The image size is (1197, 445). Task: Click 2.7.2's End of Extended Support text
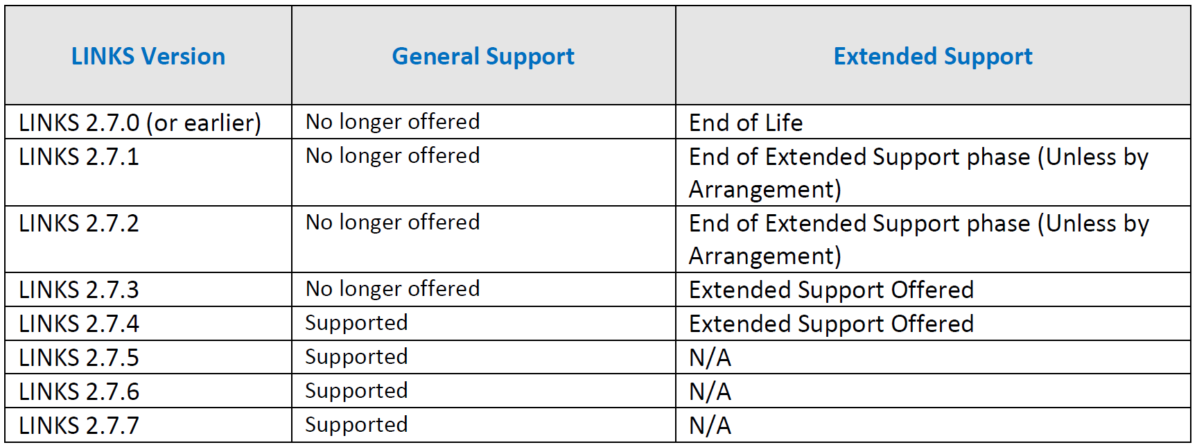(919, 239)
